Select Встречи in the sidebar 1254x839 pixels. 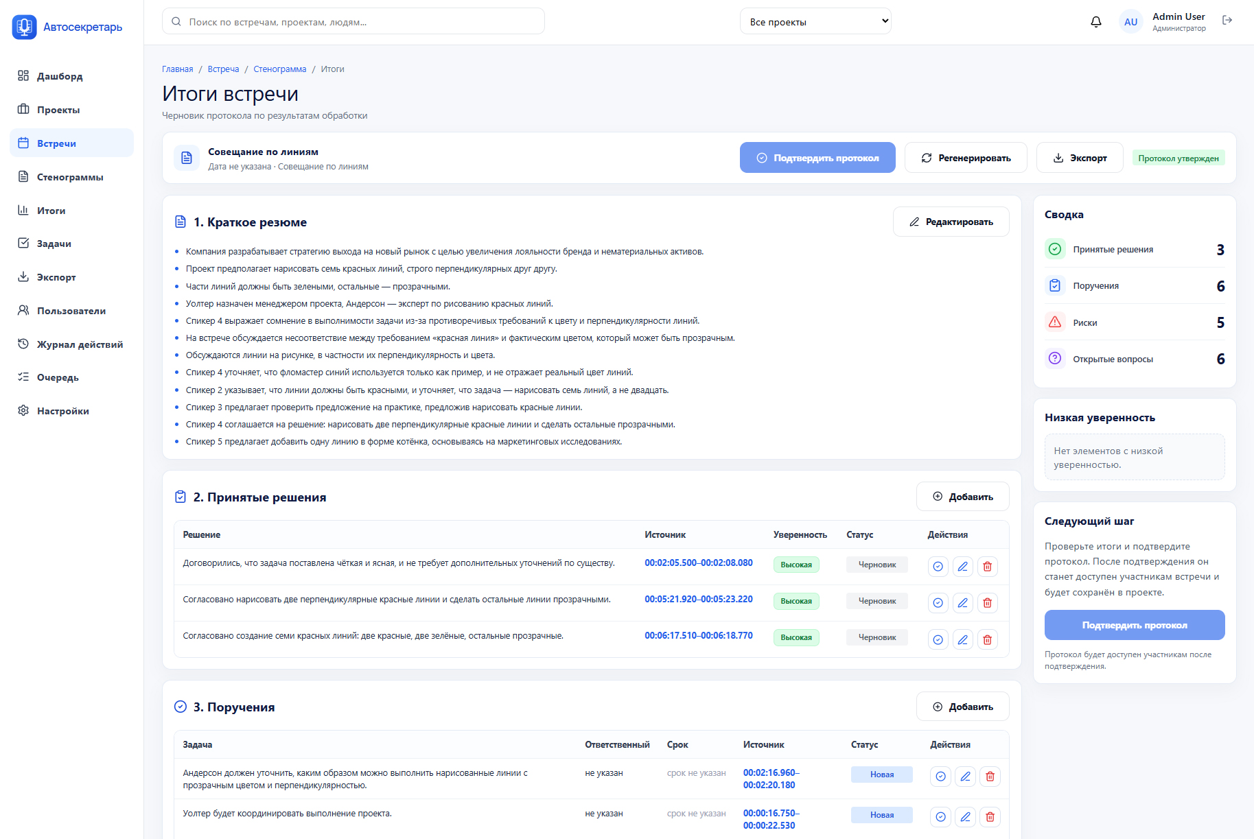coord(71,143)
